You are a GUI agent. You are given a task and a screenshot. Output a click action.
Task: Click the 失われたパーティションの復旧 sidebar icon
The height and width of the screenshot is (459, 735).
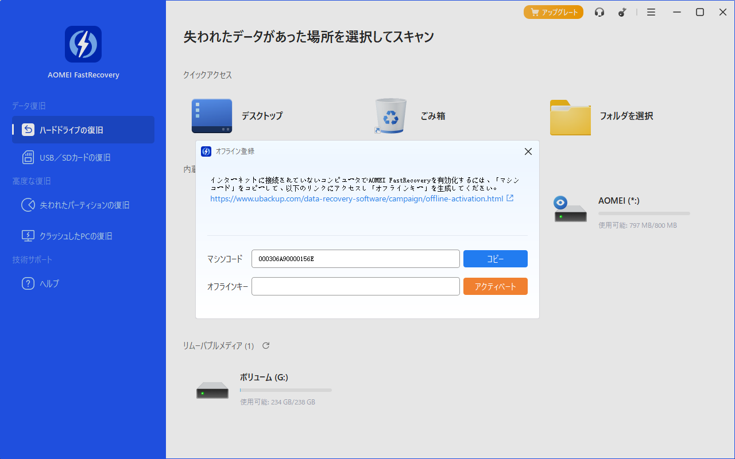click(x=28, y=205)
